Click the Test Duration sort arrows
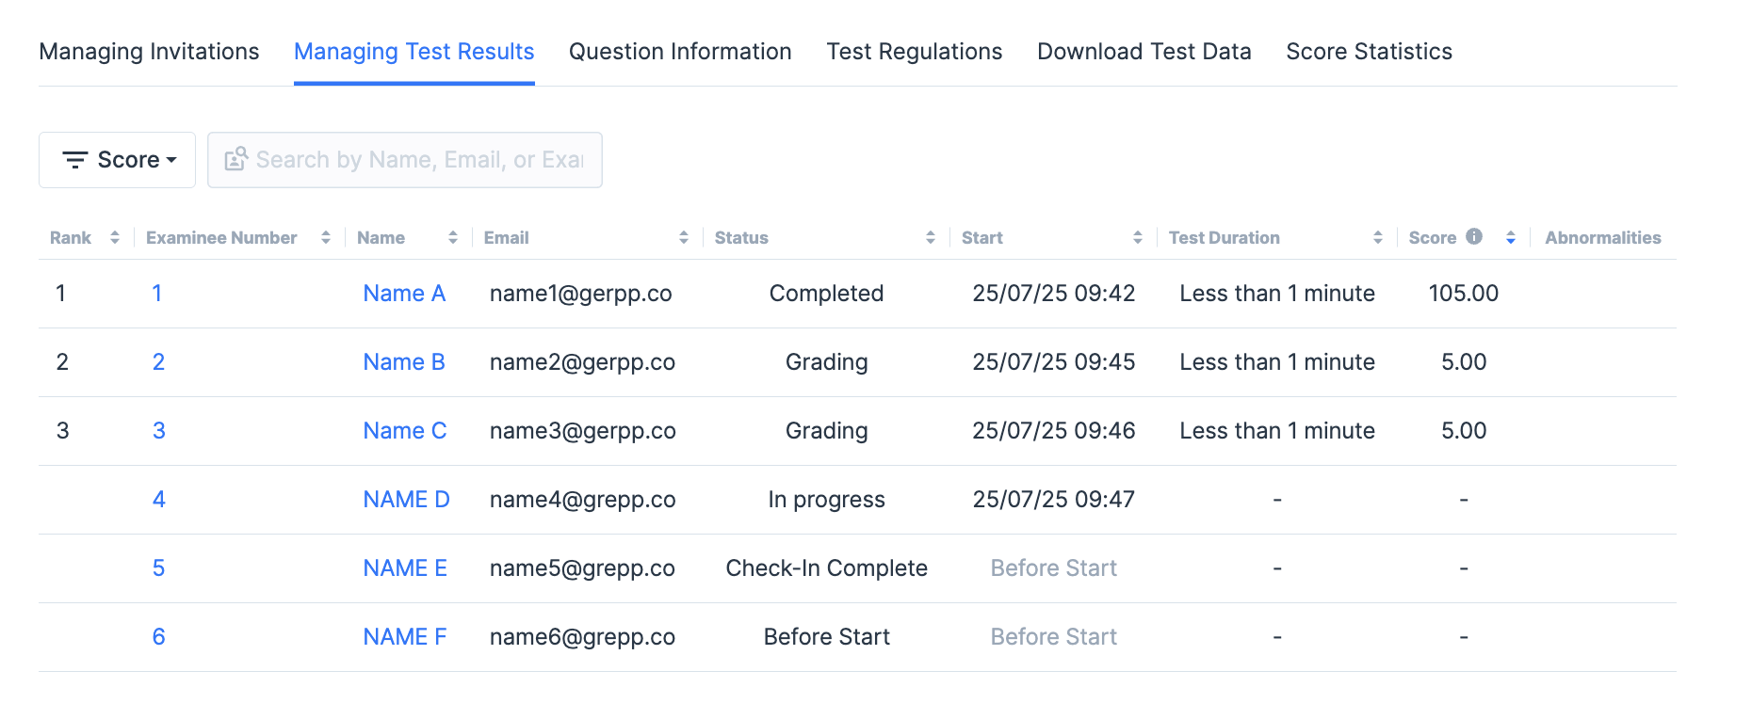1752x719 pixels. tap(1378, 238)
